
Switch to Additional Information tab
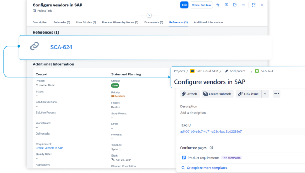[208, 22]
